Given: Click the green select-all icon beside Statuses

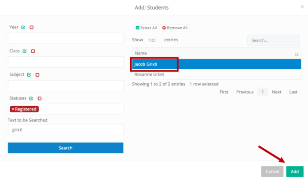Looking at the screenshot, I should 31,98.
